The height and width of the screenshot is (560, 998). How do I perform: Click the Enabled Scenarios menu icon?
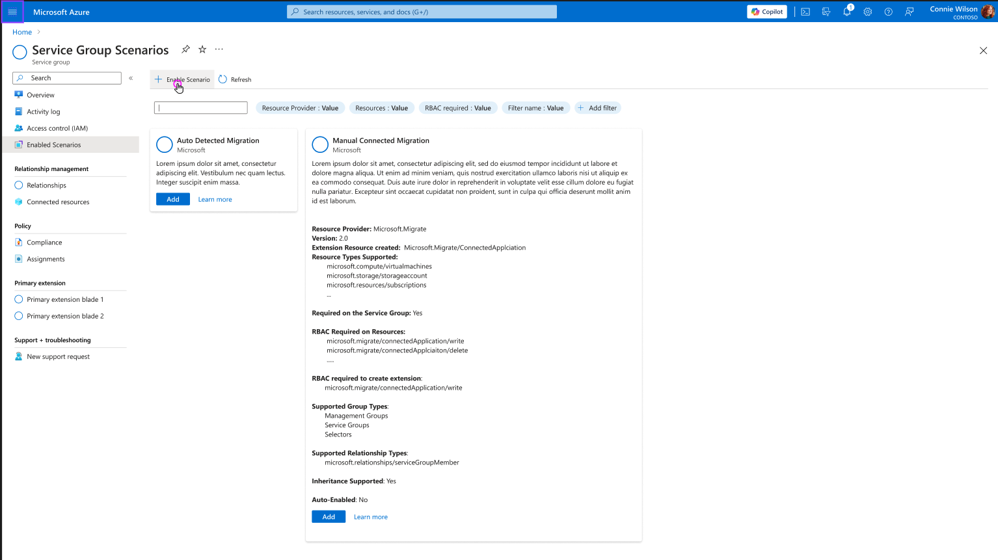click(19, 144)
